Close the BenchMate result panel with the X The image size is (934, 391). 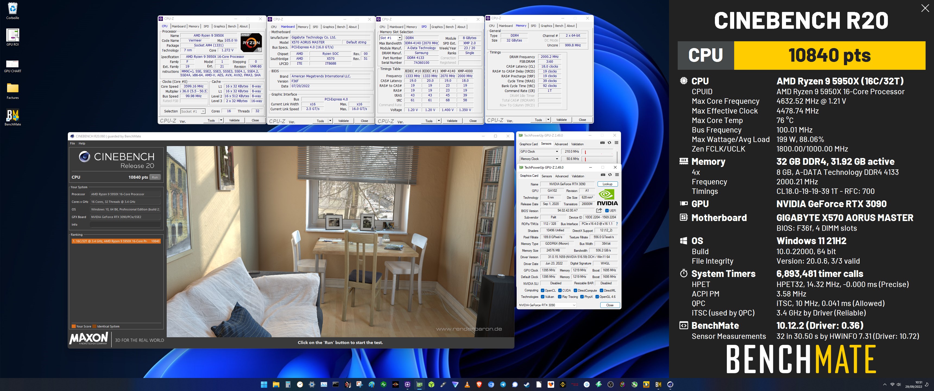tap(925, 8)
